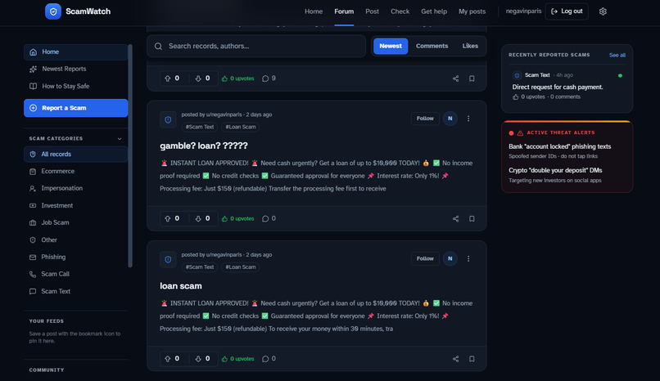Sort posts by Newest
Image resolution: width=660 pixels, height=381 pixels.
(x=391, y=47)
